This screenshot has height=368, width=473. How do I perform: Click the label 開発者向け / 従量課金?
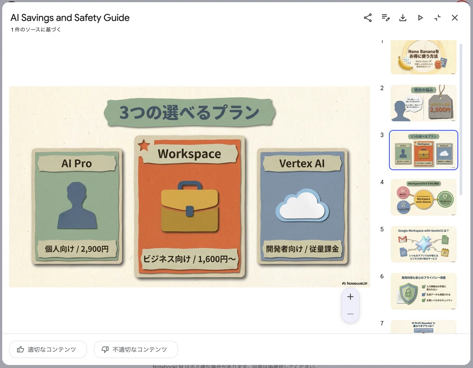point(302,249)
